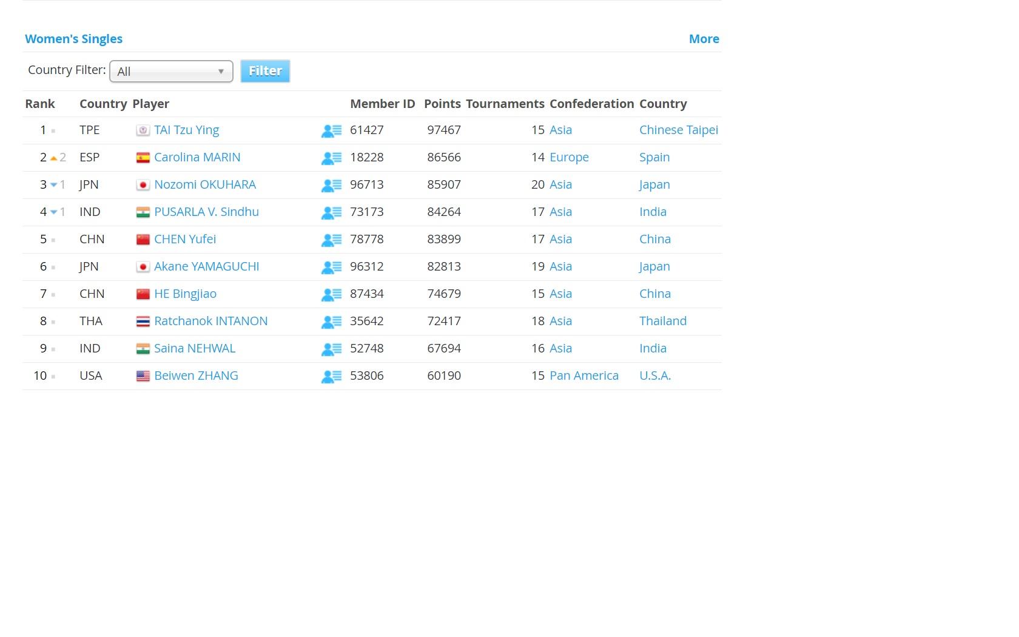Viewport: 1019px width, 637px height.
Task: Click rank-down arrow on Nozomi OKUHARA's row
Action: (53, 185)
